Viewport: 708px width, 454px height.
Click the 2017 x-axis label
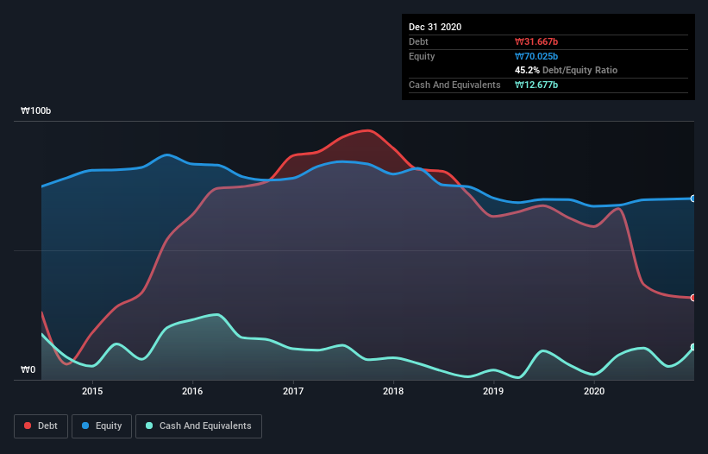(293, 391)
